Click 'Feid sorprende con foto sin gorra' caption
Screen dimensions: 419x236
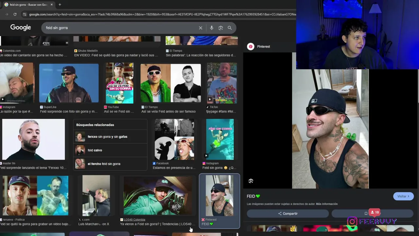[x=69, y=111]
